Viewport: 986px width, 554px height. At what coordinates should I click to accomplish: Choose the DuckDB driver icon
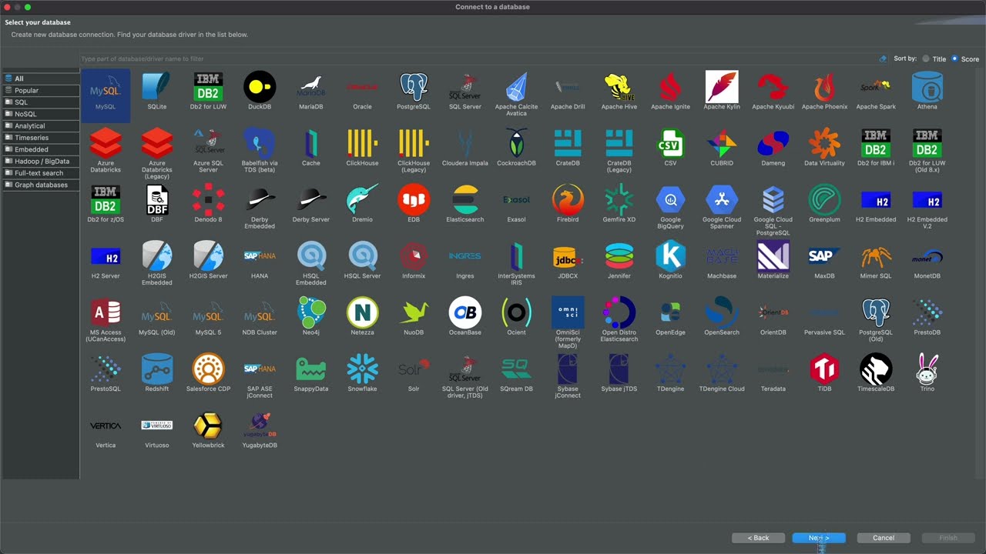tap(260, 91)
